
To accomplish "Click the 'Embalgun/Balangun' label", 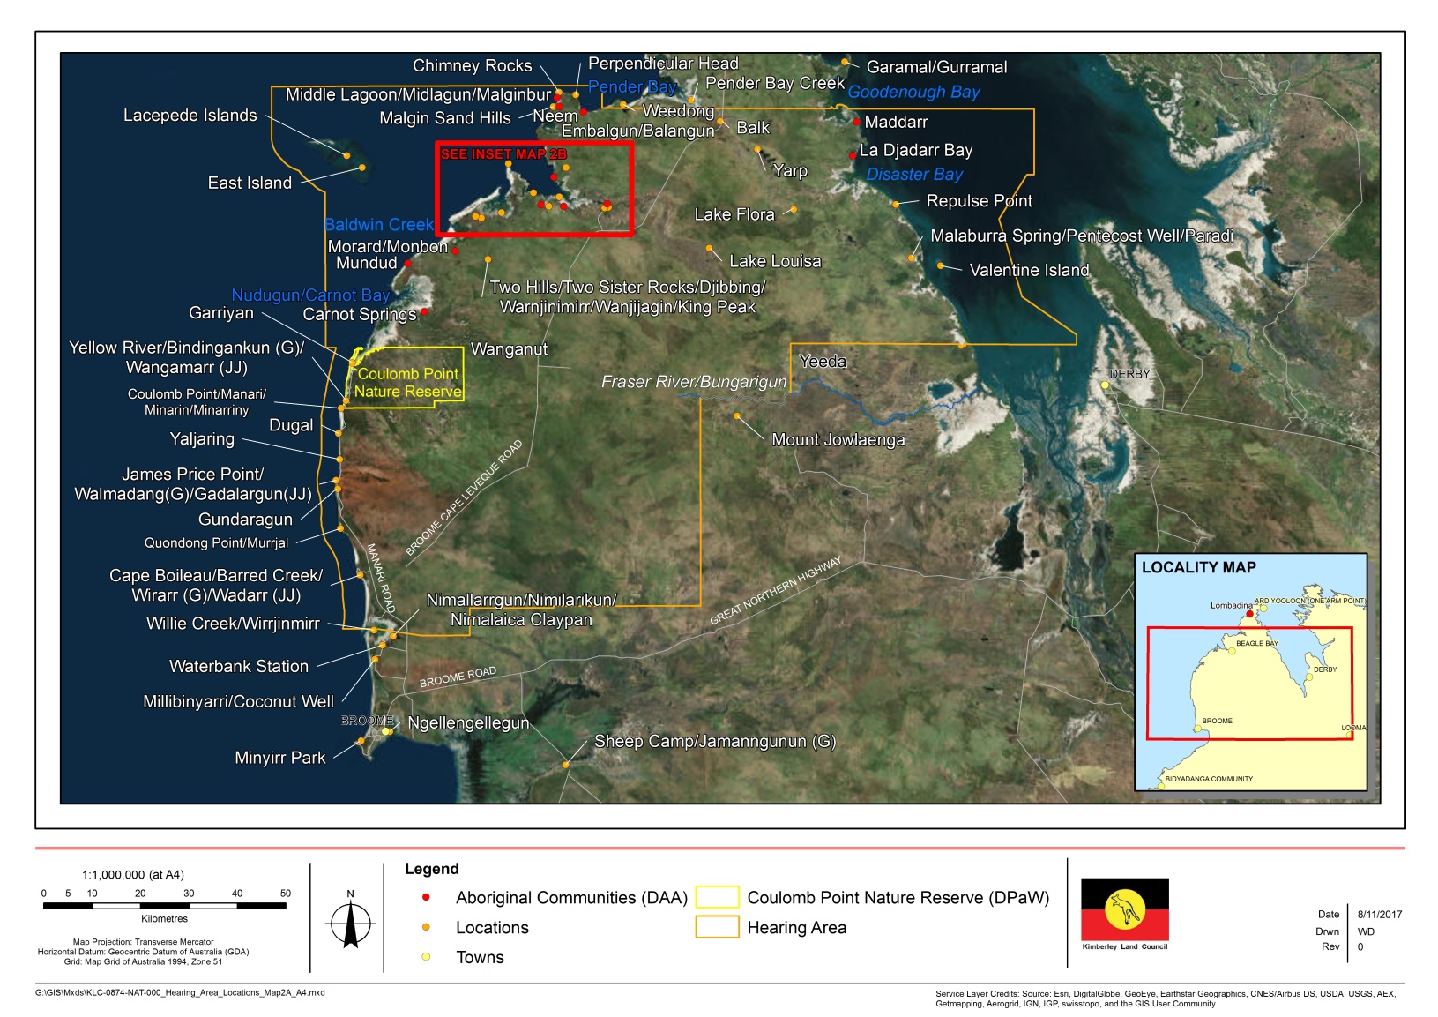I will pyautogui.click(x=637, y=131).
